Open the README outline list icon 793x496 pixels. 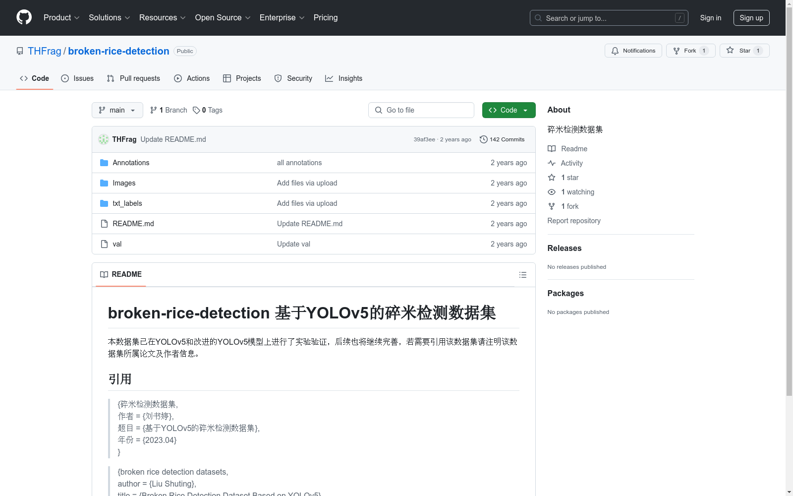point(523,275)
